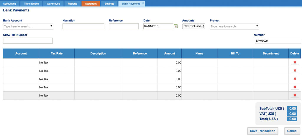
Task: Click the Bill To column header
Action: (235, 53)
